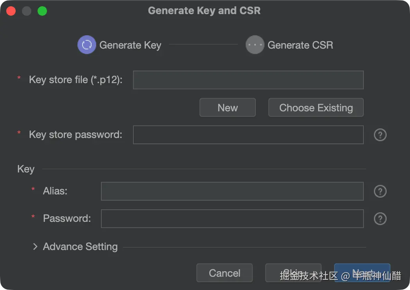Focus the Key store file path field

tap(248, 80)
